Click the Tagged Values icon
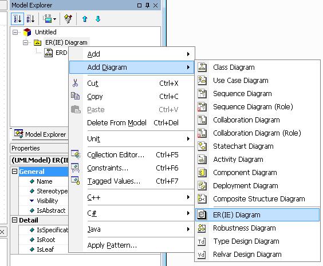 tap(76, 180)
